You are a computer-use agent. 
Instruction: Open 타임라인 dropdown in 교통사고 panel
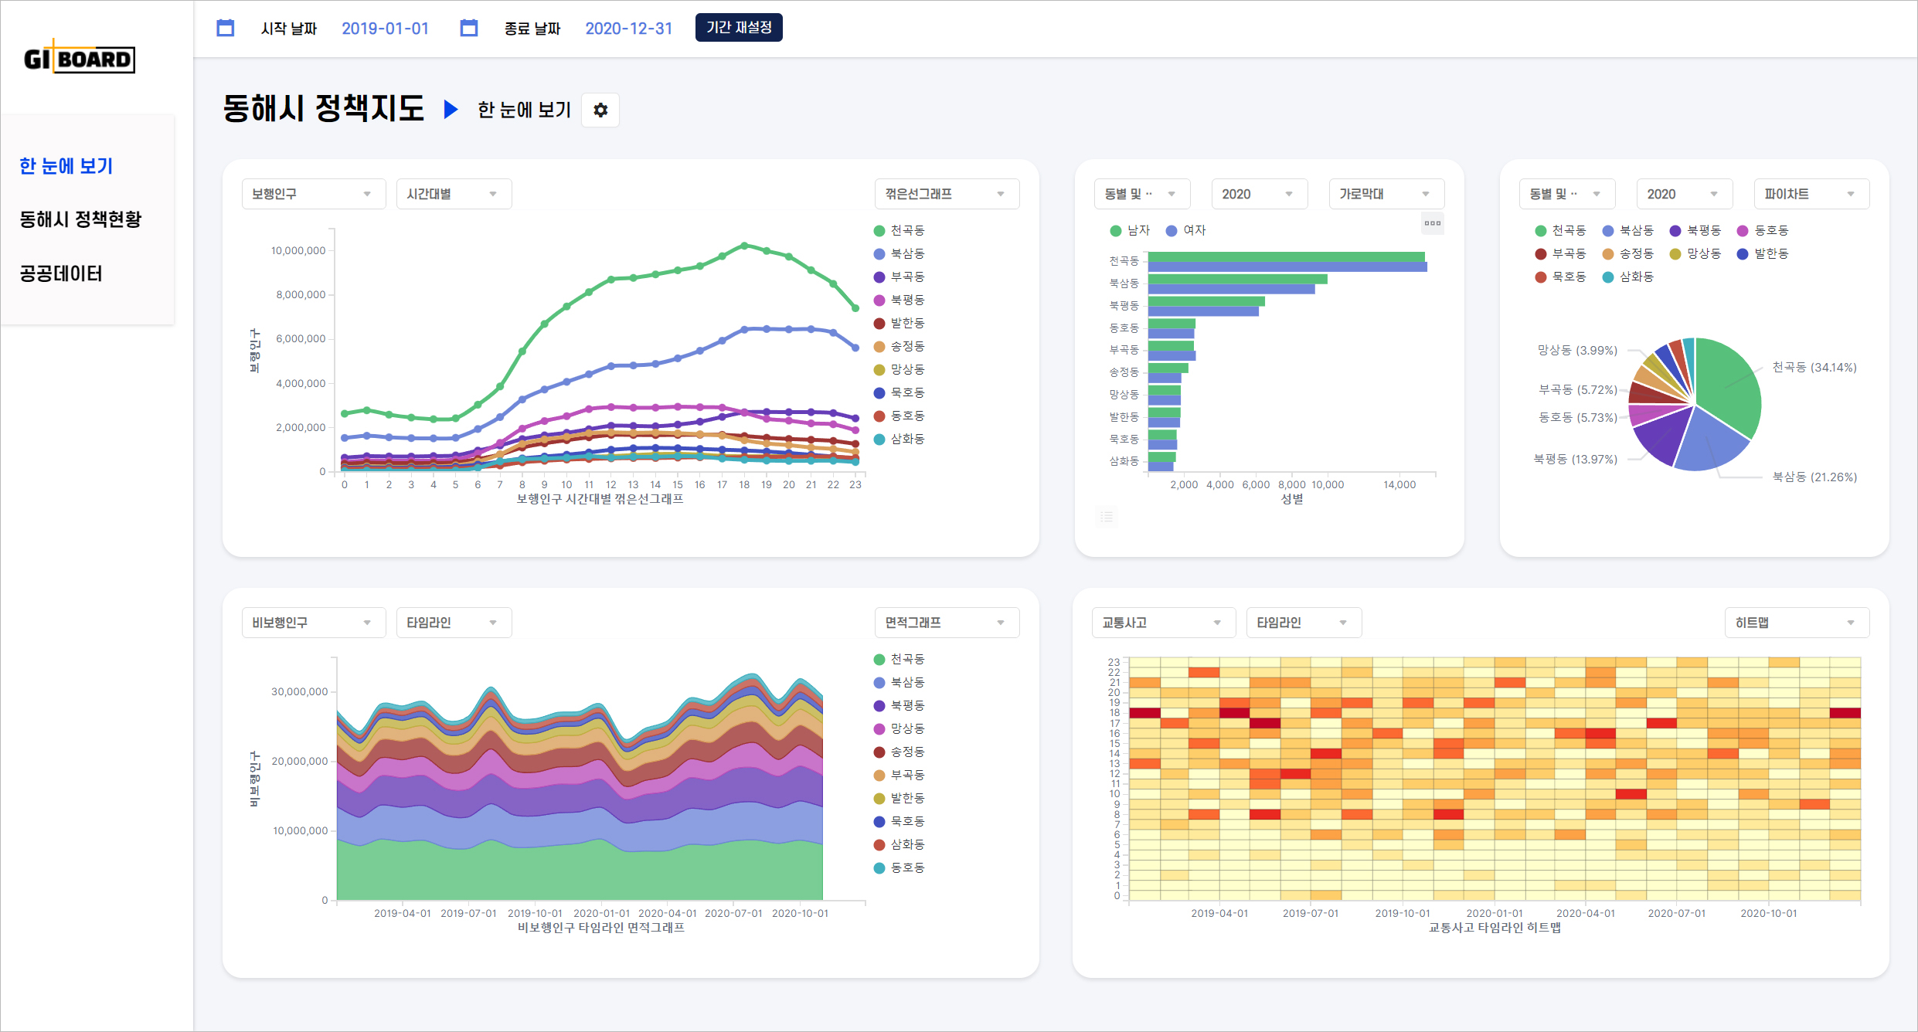[x=1304, y=623]
